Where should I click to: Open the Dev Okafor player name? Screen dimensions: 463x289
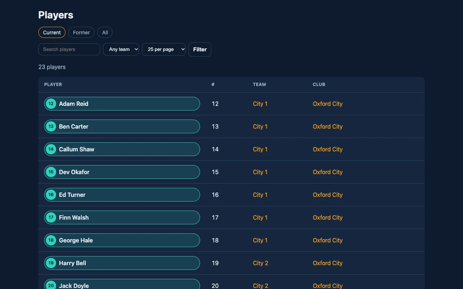point(74,172)
